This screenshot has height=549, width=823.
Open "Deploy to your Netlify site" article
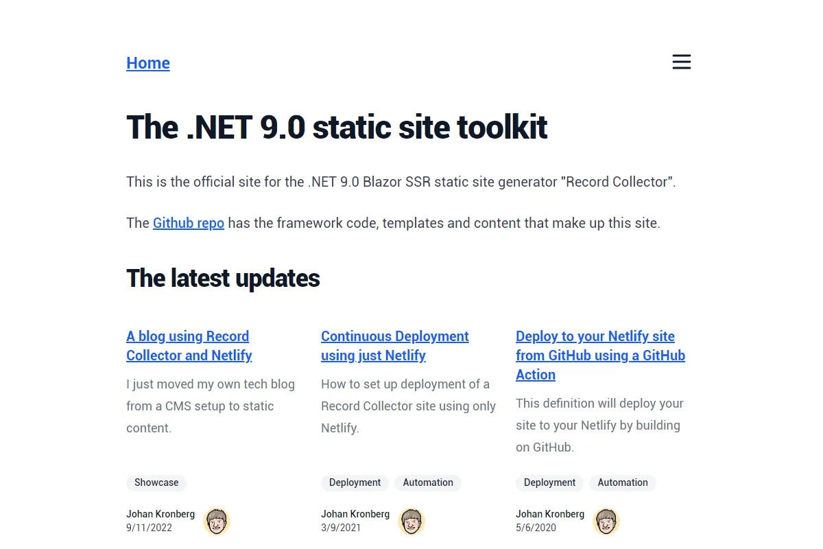coord(601,355)
